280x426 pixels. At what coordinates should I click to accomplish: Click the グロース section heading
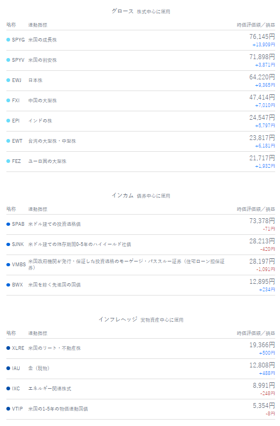pos(122,11)
